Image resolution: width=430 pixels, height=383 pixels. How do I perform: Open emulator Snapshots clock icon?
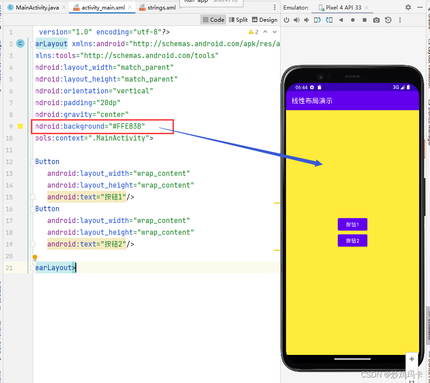click(388, 20)
